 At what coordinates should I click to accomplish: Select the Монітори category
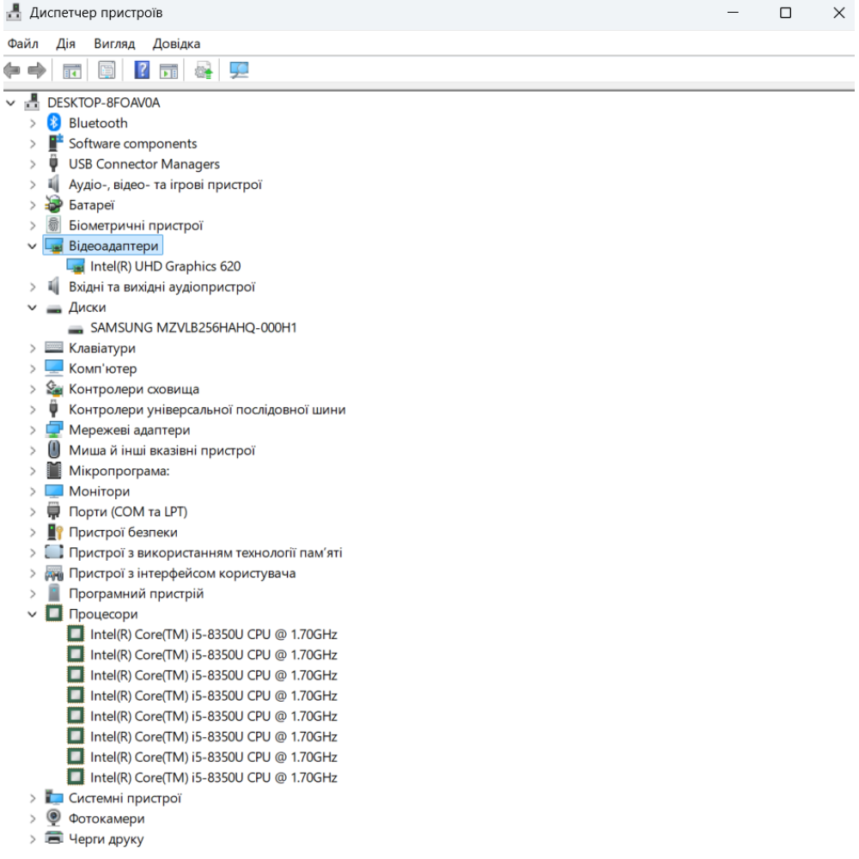tap(99, 491)
